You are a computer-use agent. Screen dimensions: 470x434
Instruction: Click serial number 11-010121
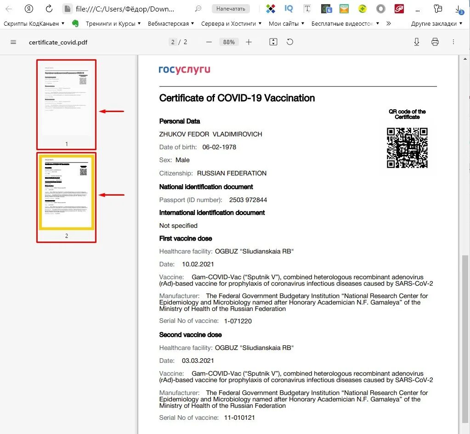[x=239, y=418]
